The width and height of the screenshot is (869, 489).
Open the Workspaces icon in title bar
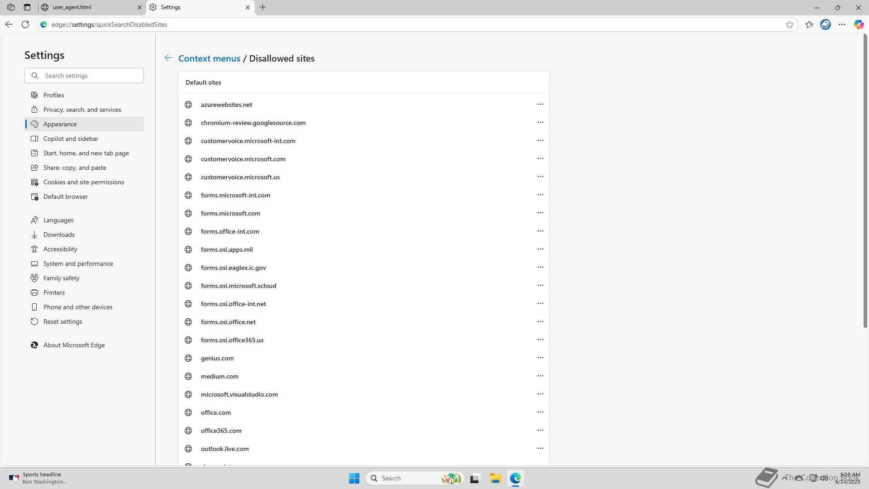11,7
